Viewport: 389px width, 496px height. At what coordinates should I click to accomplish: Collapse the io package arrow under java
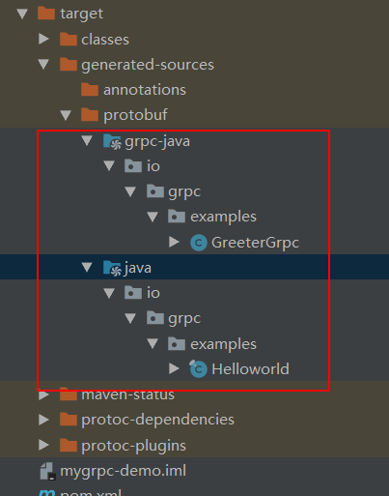click(x=109, y=293)
